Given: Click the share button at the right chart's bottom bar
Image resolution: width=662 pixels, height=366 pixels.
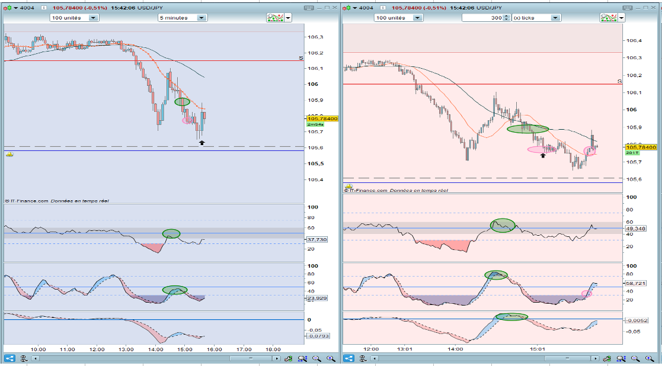Looking at the screenshot, I should pos(348,358).
